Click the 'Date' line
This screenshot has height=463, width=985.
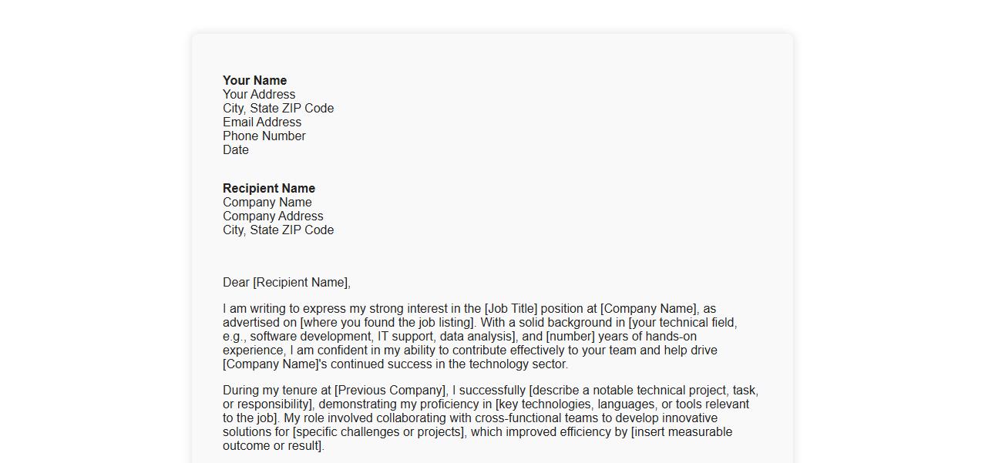tap(236, 150)
